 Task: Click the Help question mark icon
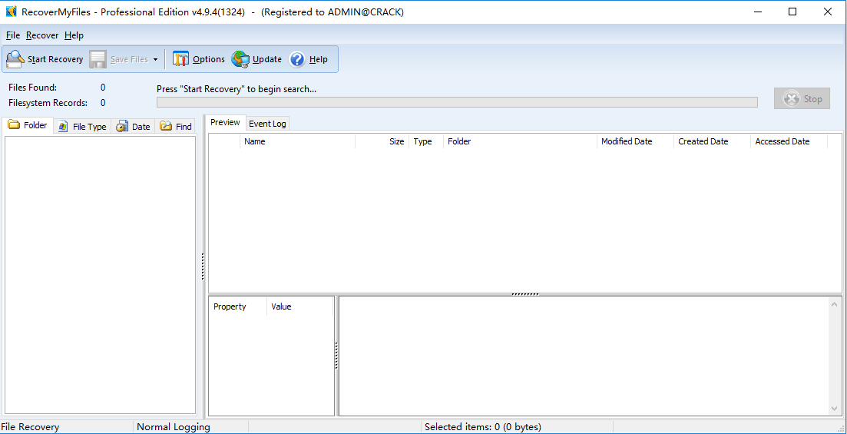297,59
